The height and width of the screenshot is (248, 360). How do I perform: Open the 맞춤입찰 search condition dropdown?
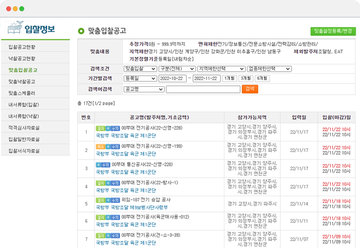tap(140, 69)
